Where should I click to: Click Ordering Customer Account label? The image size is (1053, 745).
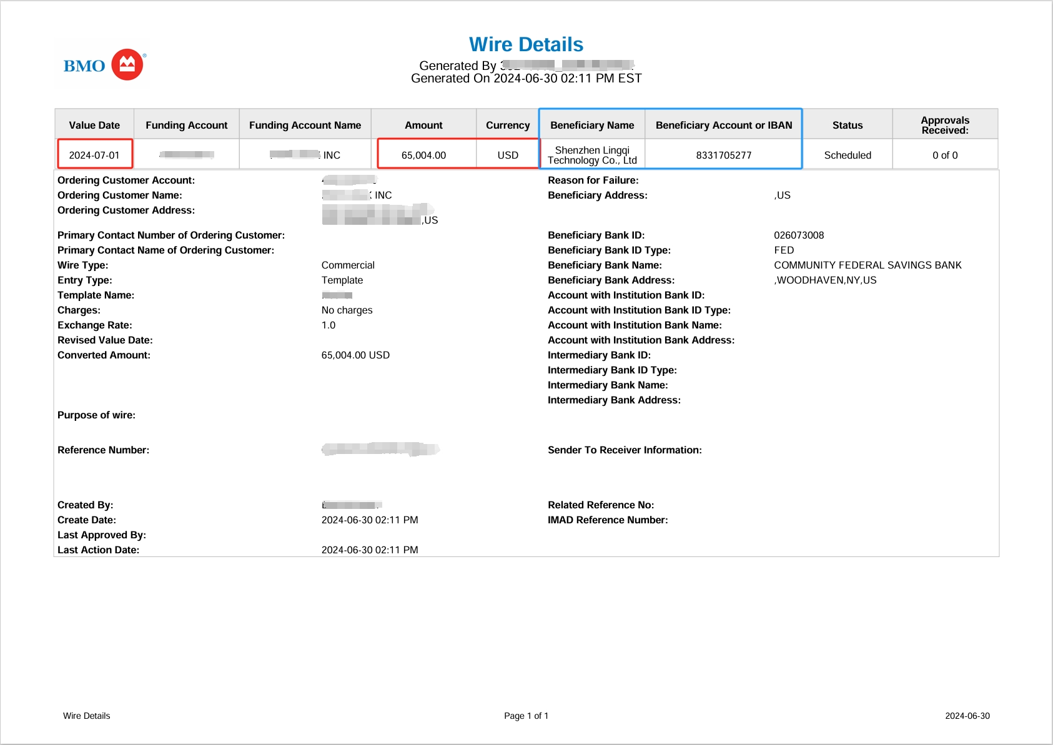coord(126,180)
